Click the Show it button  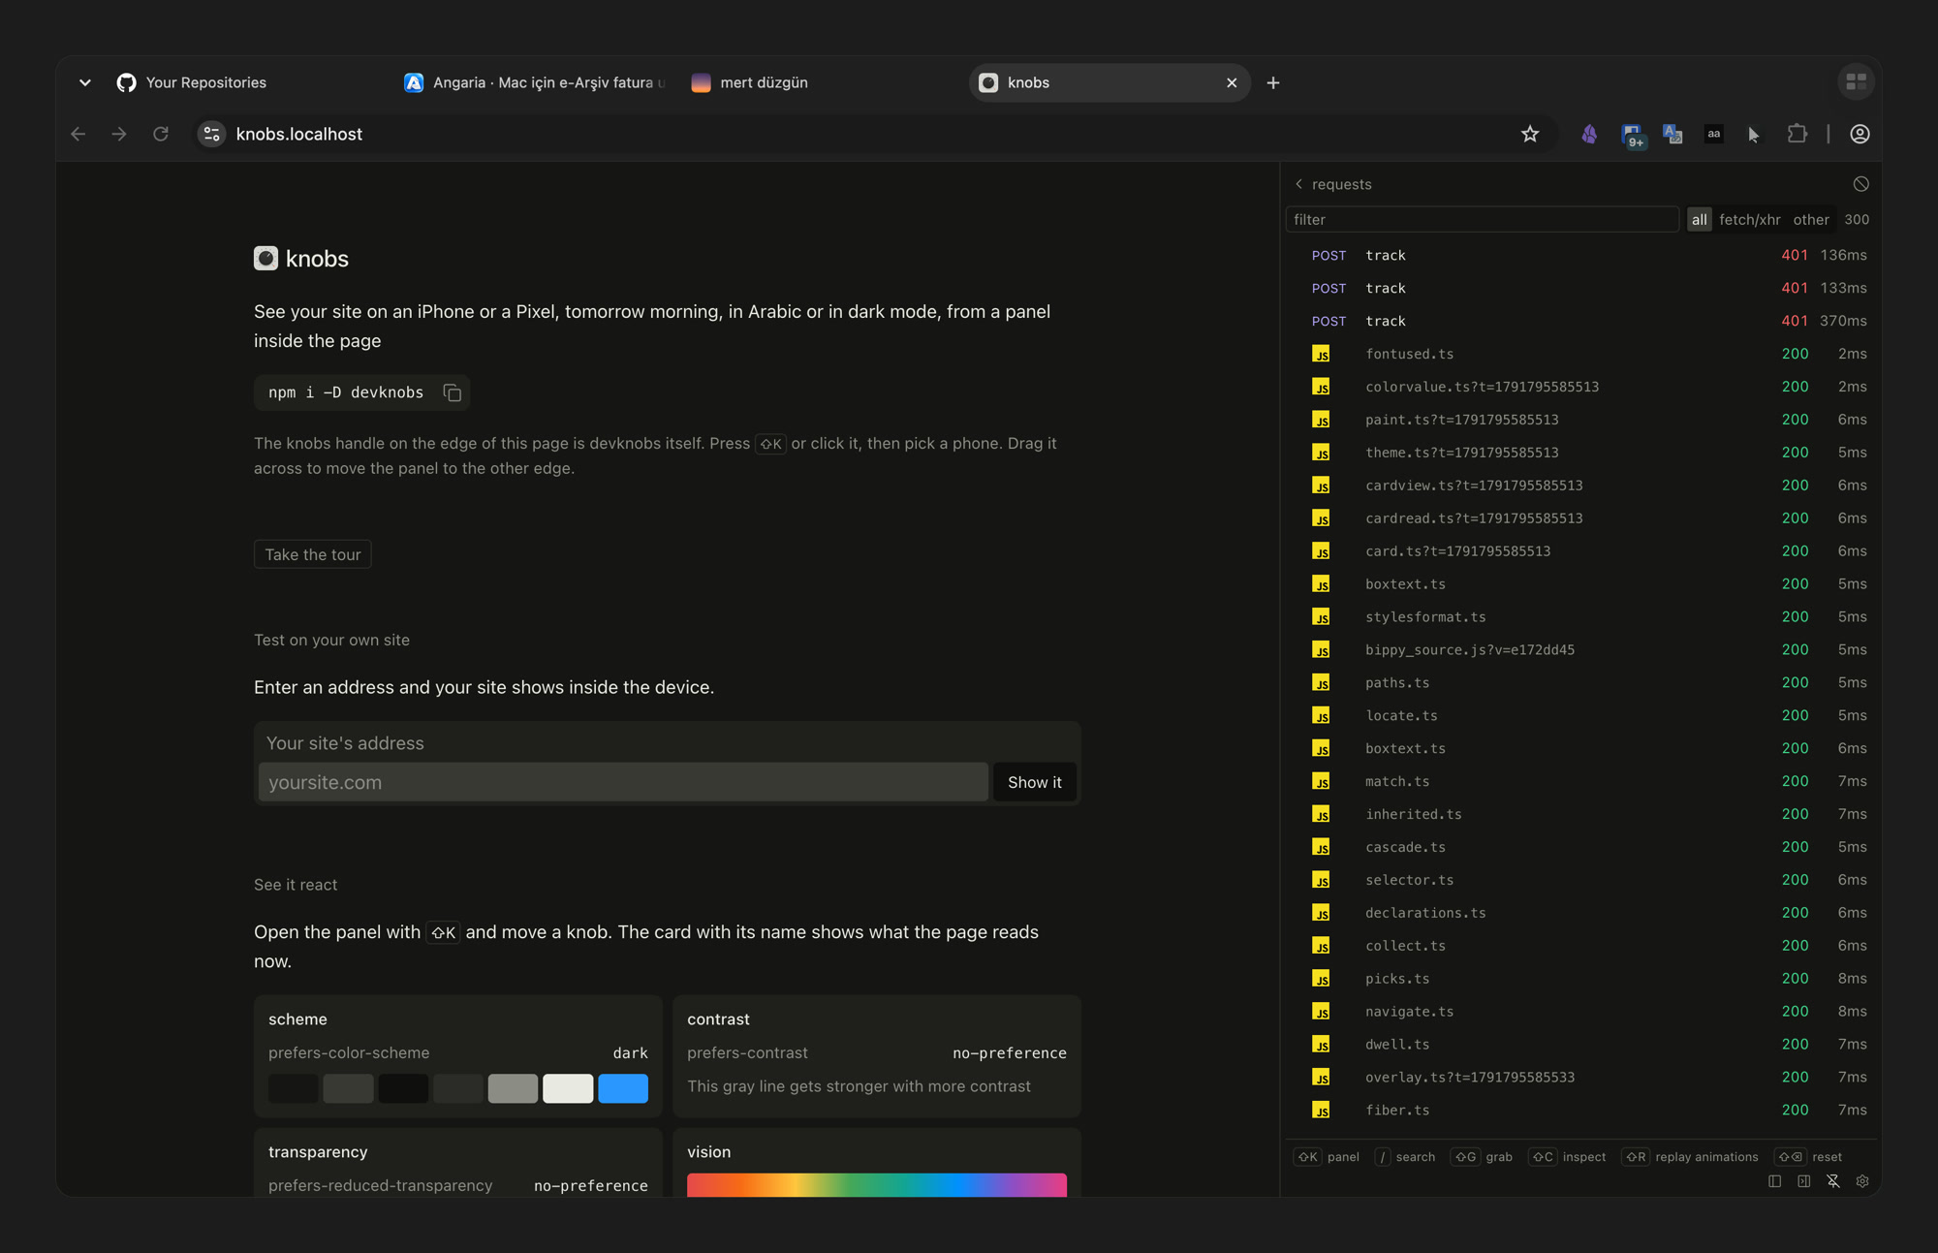1034,782
